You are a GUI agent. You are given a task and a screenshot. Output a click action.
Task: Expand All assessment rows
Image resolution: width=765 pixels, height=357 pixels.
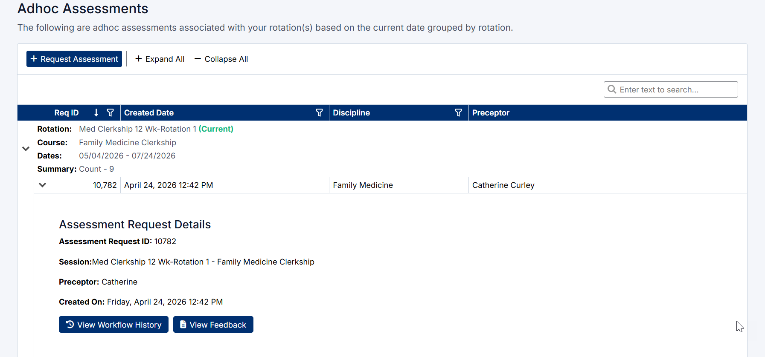(x=160, y=59)
